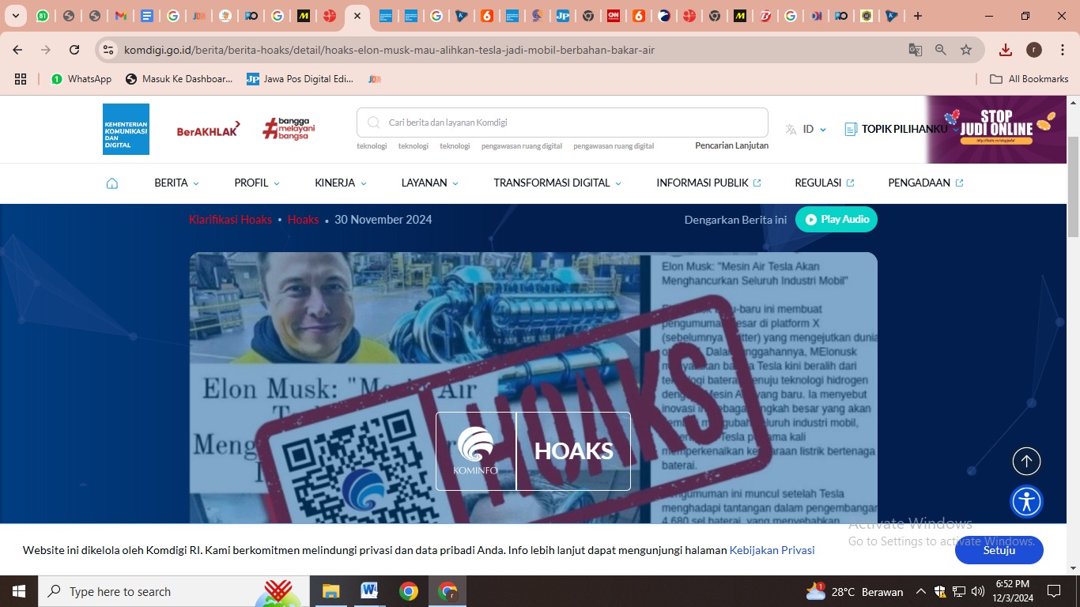Viewport: 1080px width, 607px height.
Task: Open the Windows notification center icon
Action: click(1053, 591)
